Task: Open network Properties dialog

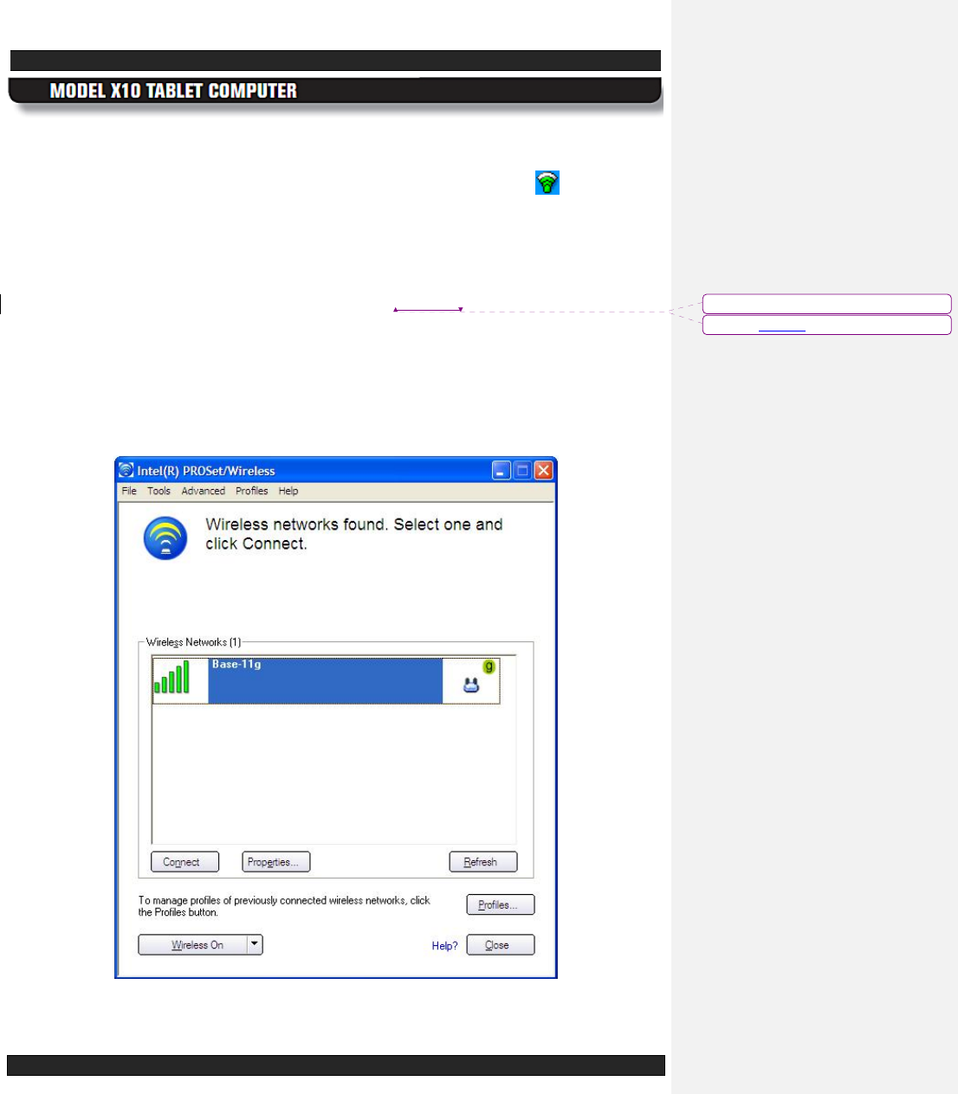Action: (275, 862)
